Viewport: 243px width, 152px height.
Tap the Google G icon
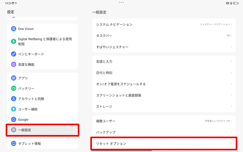tap(13, 120)
